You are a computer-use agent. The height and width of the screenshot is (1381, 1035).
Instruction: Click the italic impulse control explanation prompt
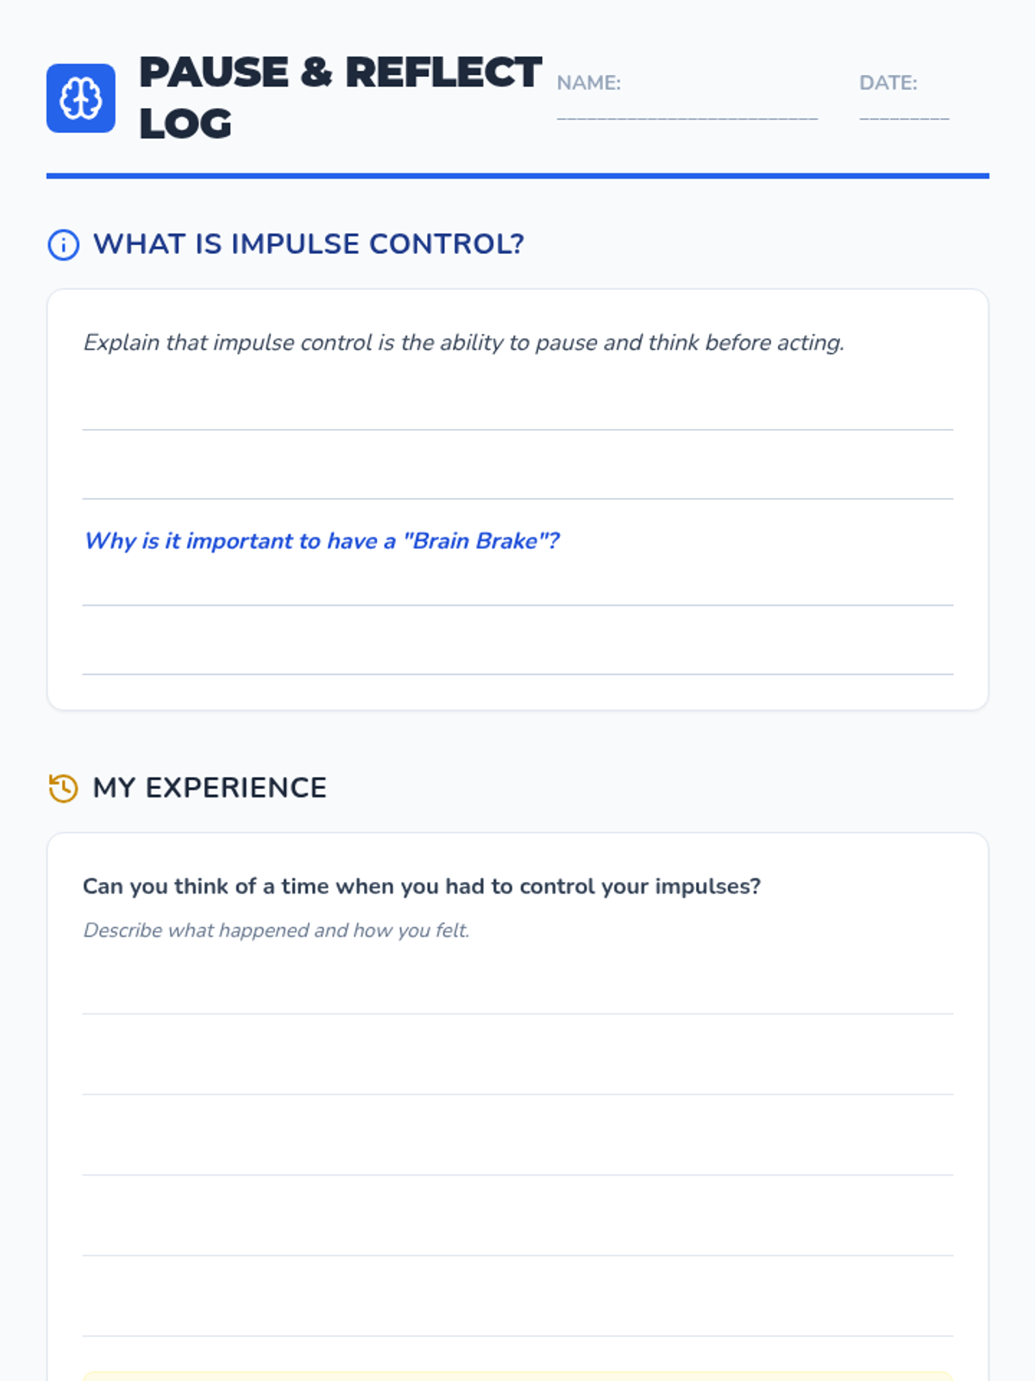463,343
